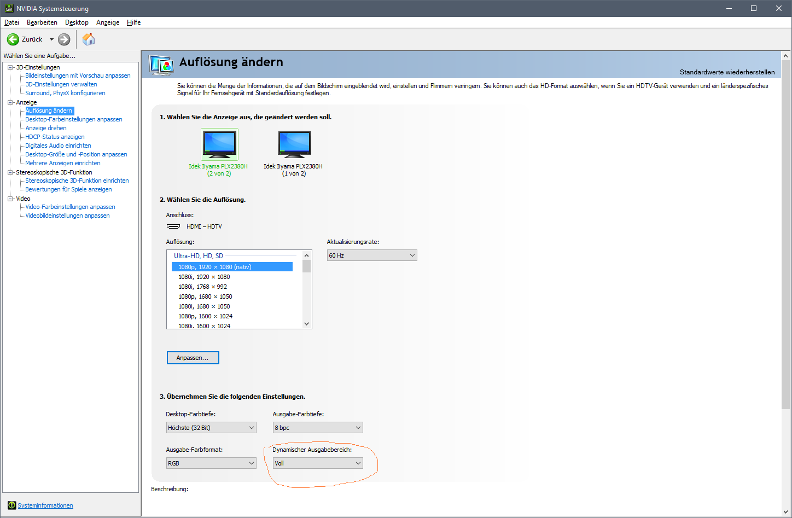Open Mehrere Anzeigen einrichten
This screenshot has width=792, height=518.
pos(63,163)
